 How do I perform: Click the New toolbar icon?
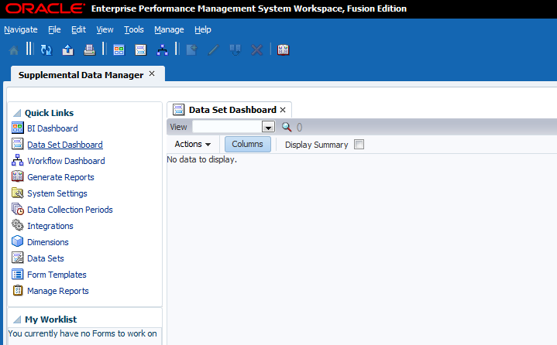click(x=192, y=50)
